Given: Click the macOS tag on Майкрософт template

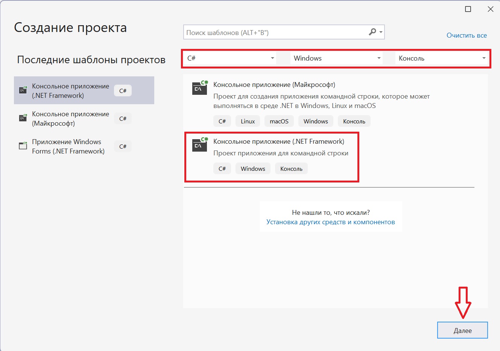Looking at the screenshot, I should (x=279, y=121).
